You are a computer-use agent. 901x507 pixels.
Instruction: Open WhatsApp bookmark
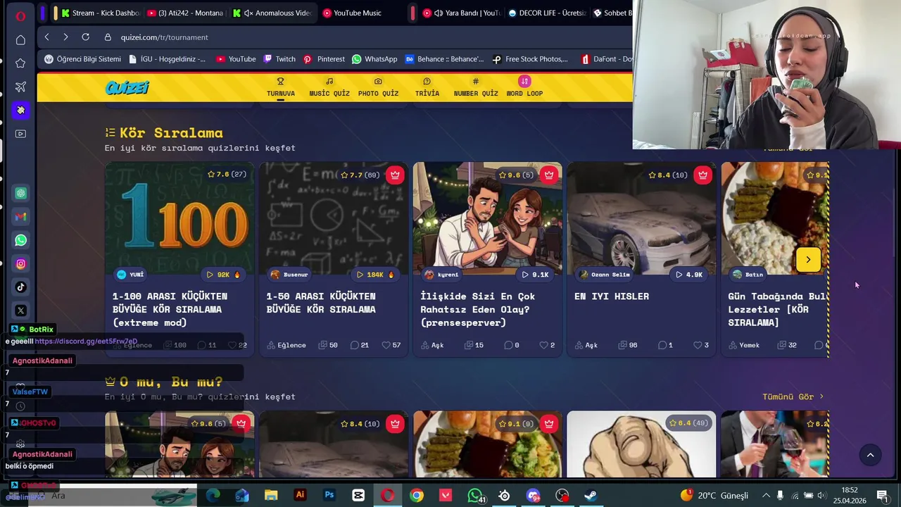pyautogui.click(x=374, y=59)
